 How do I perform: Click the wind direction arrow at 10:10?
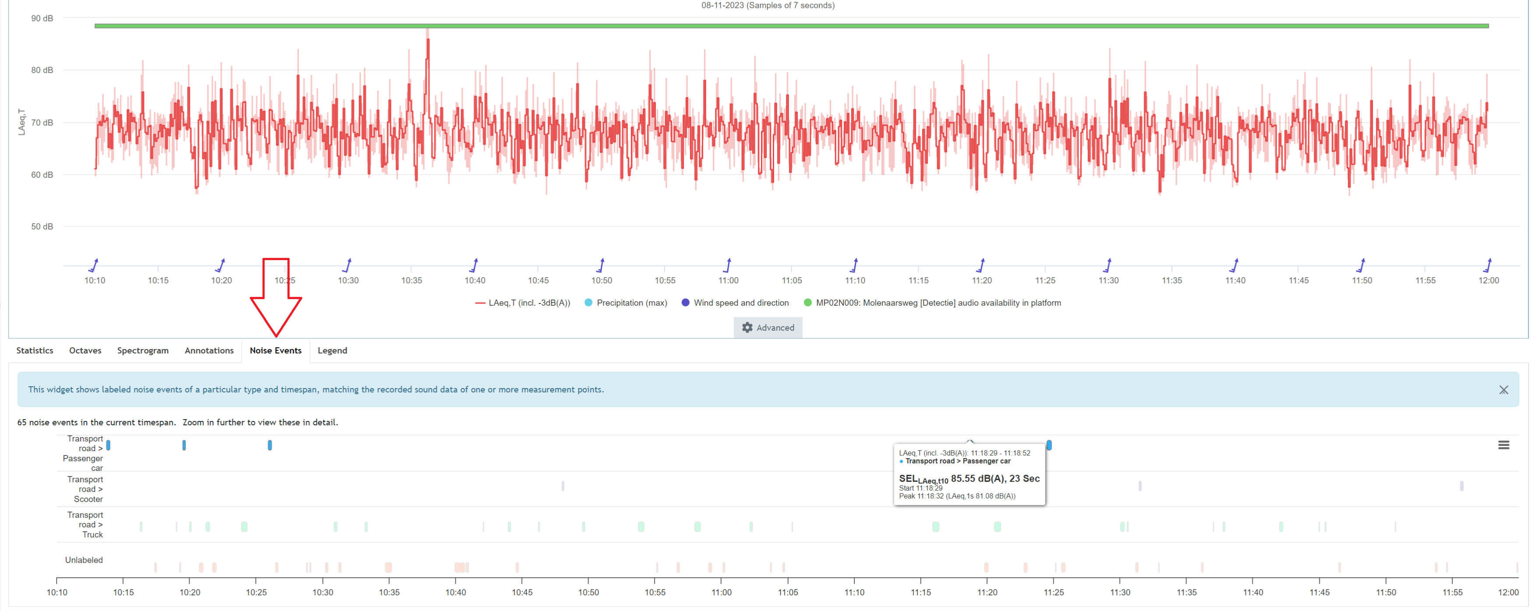94,265
